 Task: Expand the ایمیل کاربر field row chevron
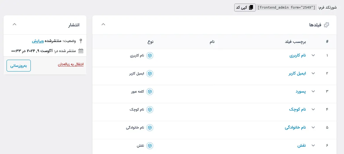(x=313, y=73)
